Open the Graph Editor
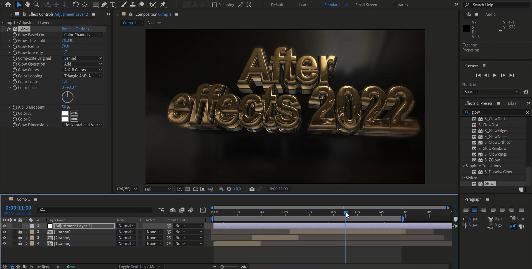Image resolution: width=532 pixels, height=269 pixels. click(x=203, y=210)
